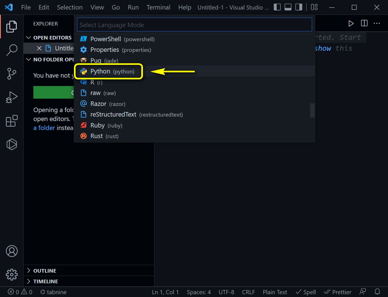This screenshot has height=297, width=388.
Task: Toggle the bottom panel layout icon
Action: [288, 7]
